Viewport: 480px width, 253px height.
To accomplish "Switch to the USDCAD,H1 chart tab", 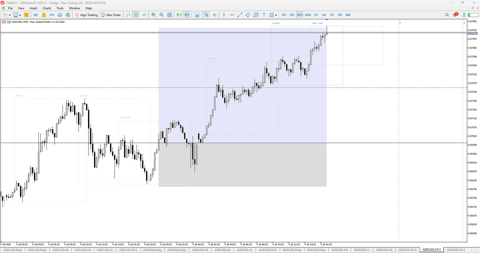I will point(106,250).
